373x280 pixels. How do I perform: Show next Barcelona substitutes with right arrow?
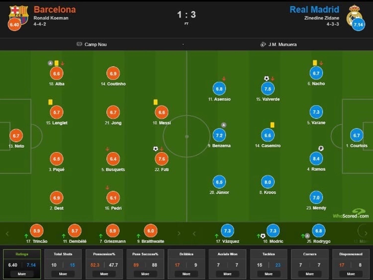tap(179, 233)
